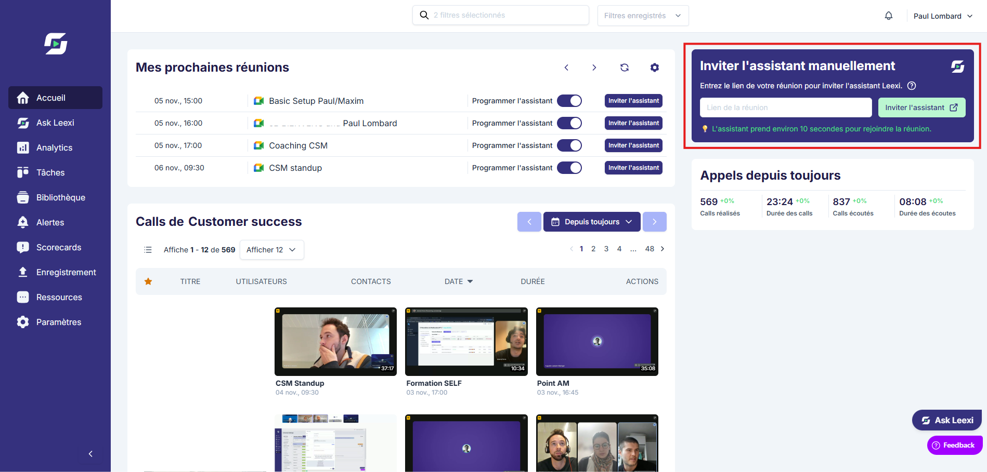Invite assistant to Coaching CSM
This screenshot has width=987, height=472.
coord(633,145)
